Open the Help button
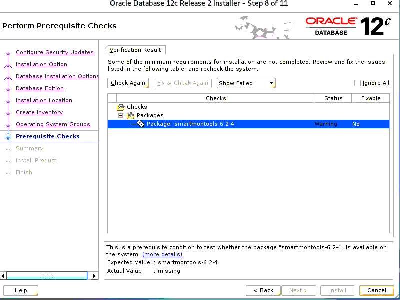Screen dimensions: 400x300 (x=21, y=290)
